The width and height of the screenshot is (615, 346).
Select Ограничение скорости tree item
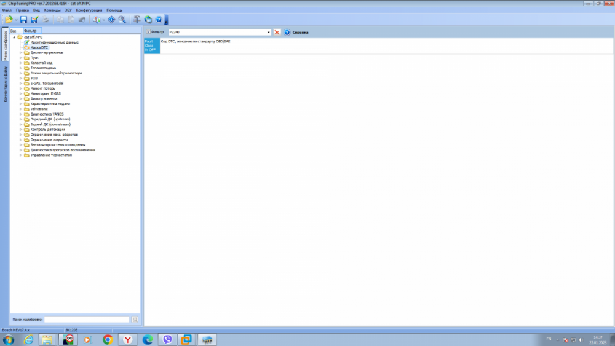click(49, 140)
